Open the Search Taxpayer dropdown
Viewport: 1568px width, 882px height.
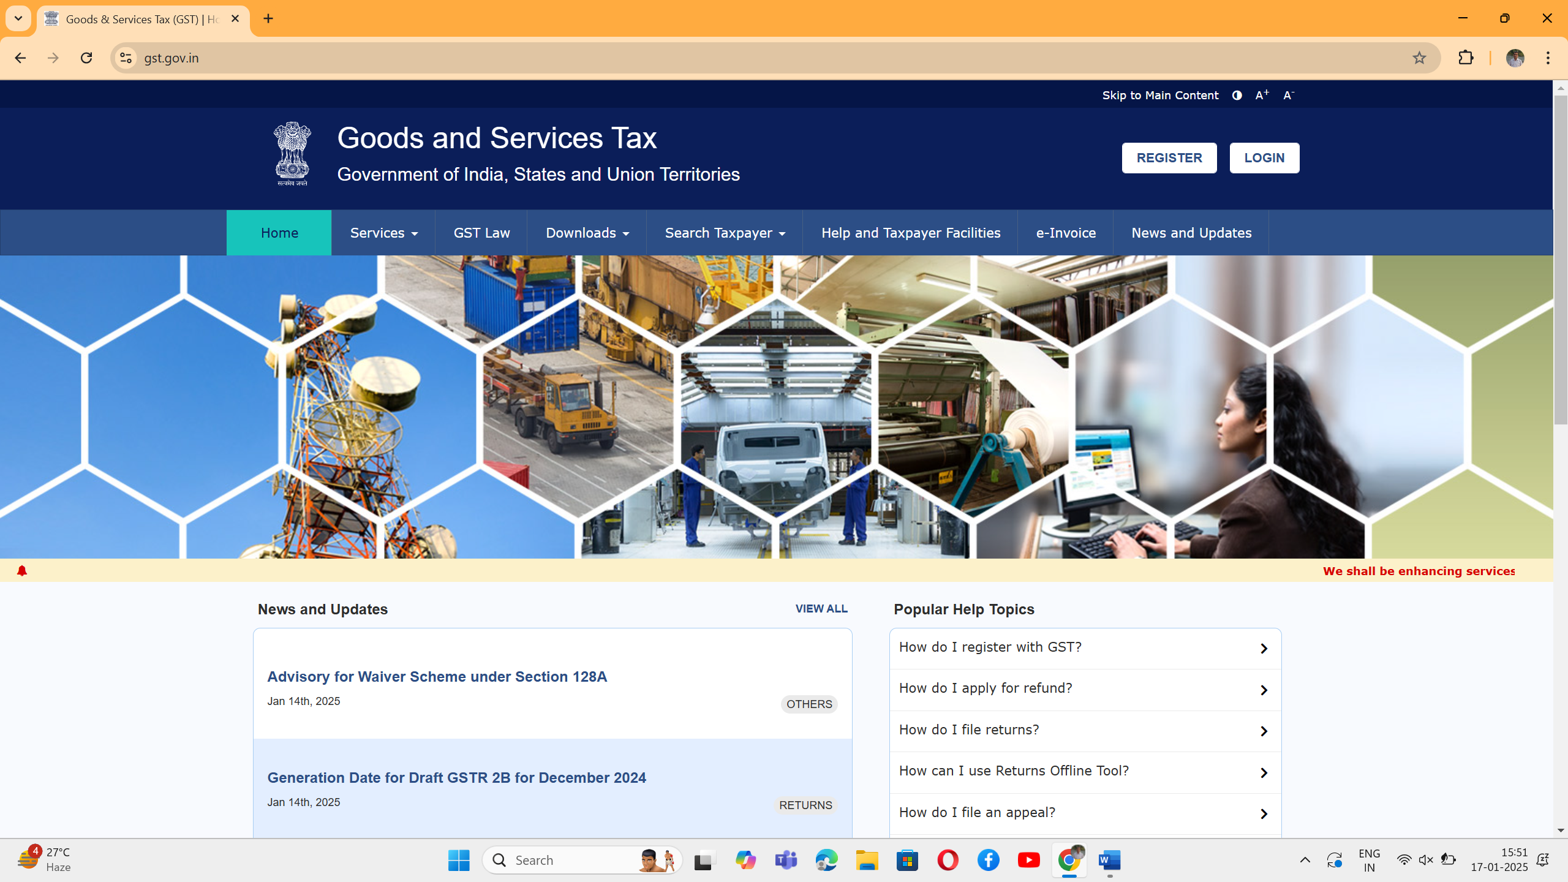pyautogui.click(x=725, y=233)
